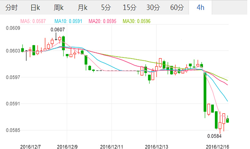Click the MA20: 0.0595 legend label

click(102, 21)
